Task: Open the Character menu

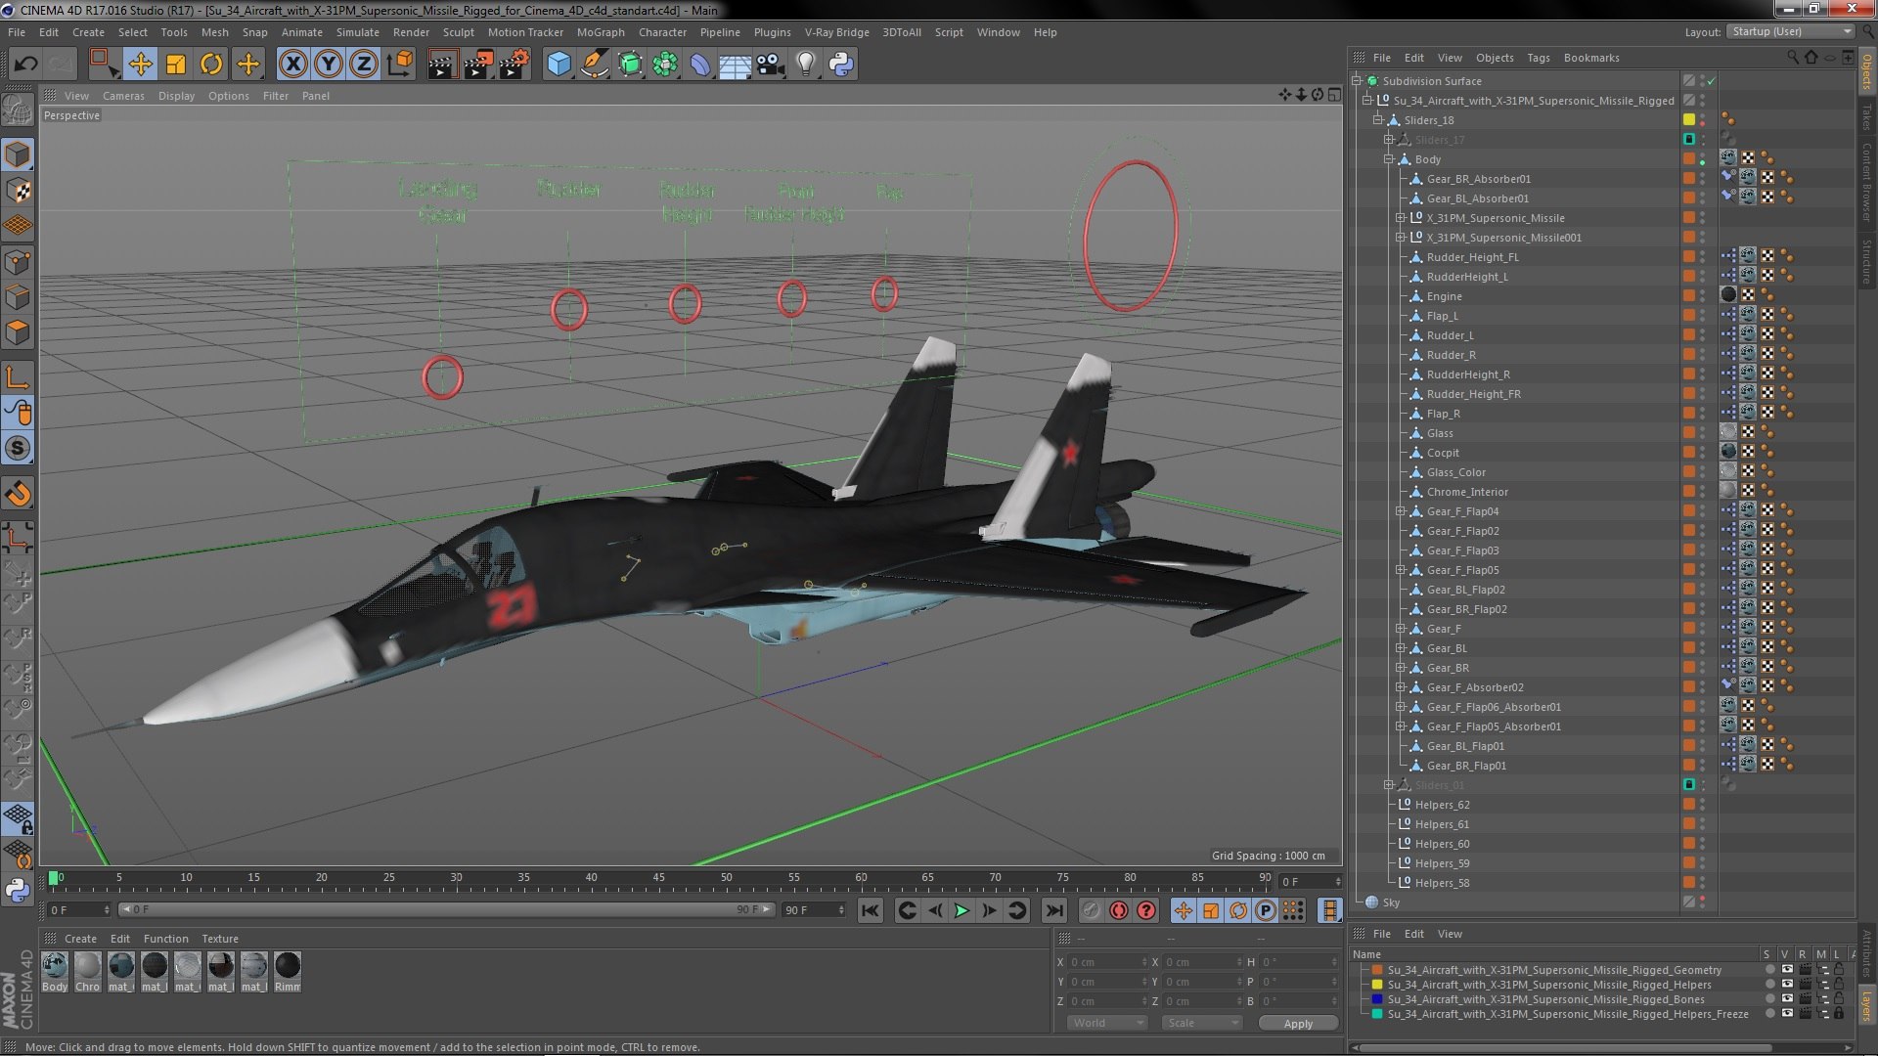Action: (x=662, y=32)
